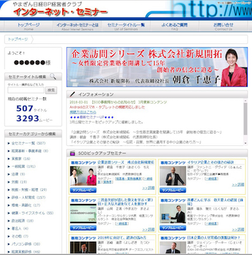Click >>詳細 on the イタリア企業 card

pos(238,185)
